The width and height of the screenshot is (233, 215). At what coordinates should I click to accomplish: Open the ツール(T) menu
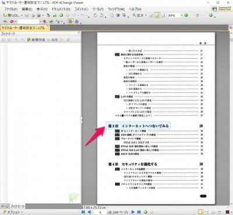click(98, 9)
